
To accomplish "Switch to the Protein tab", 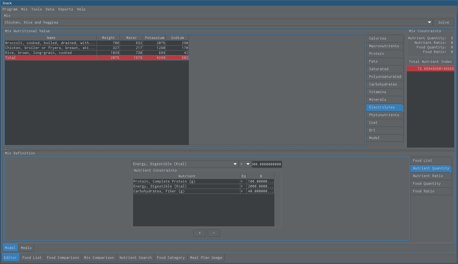I will [x=385, y=54].
